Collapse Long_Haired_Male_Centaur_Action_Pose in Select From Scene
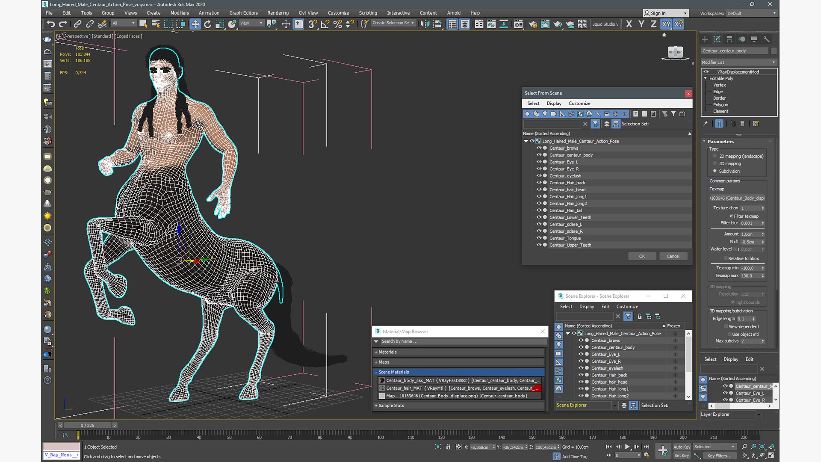This screenshot has width=821, height=462. coord(526,141)
